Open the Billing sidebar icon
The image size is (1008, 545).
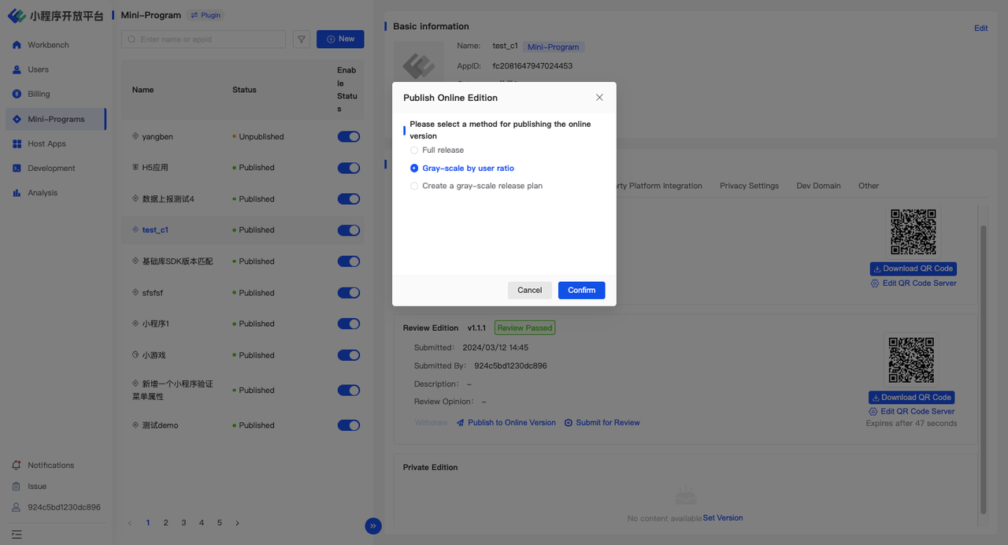(17, 94)
